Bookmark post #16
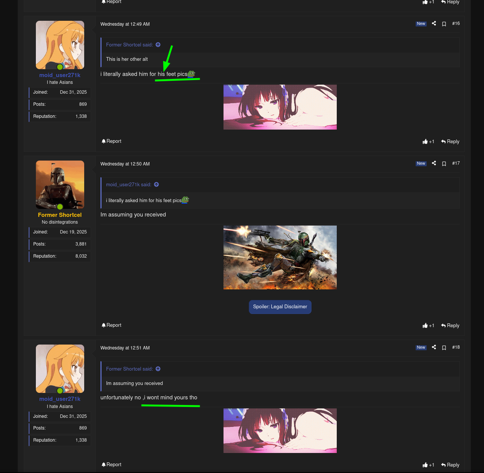484x473 pixels. 444,24
